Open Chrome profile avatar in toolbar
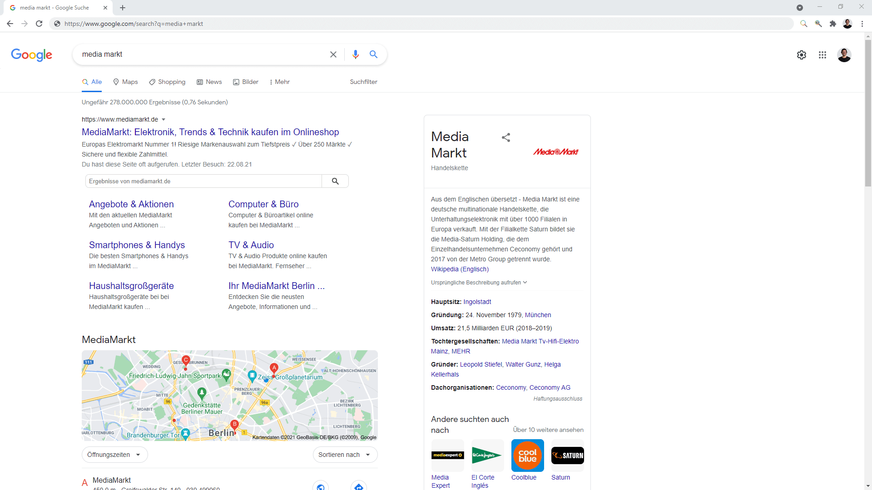This screenshot has height=490, width=872. (847, 24)
